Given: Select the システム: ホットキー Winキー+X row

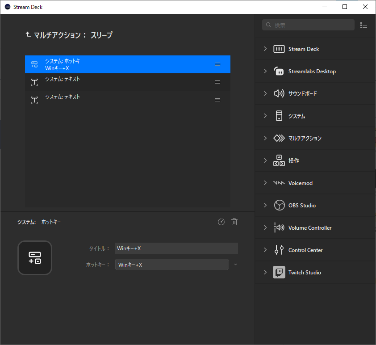Looking at the screenshot, I should [128, 64].
